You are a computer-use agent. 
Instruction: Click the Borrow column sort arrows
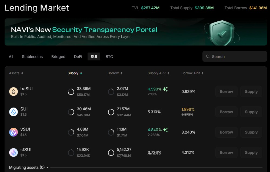(x=121, y=73)
